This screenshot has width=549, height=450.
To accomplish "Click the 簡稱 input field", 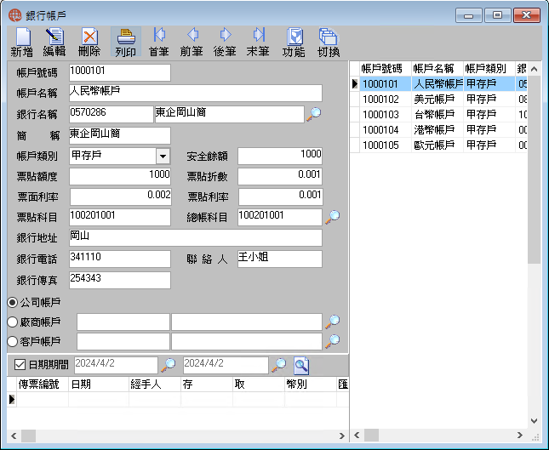I will click(x=120, y=135).
